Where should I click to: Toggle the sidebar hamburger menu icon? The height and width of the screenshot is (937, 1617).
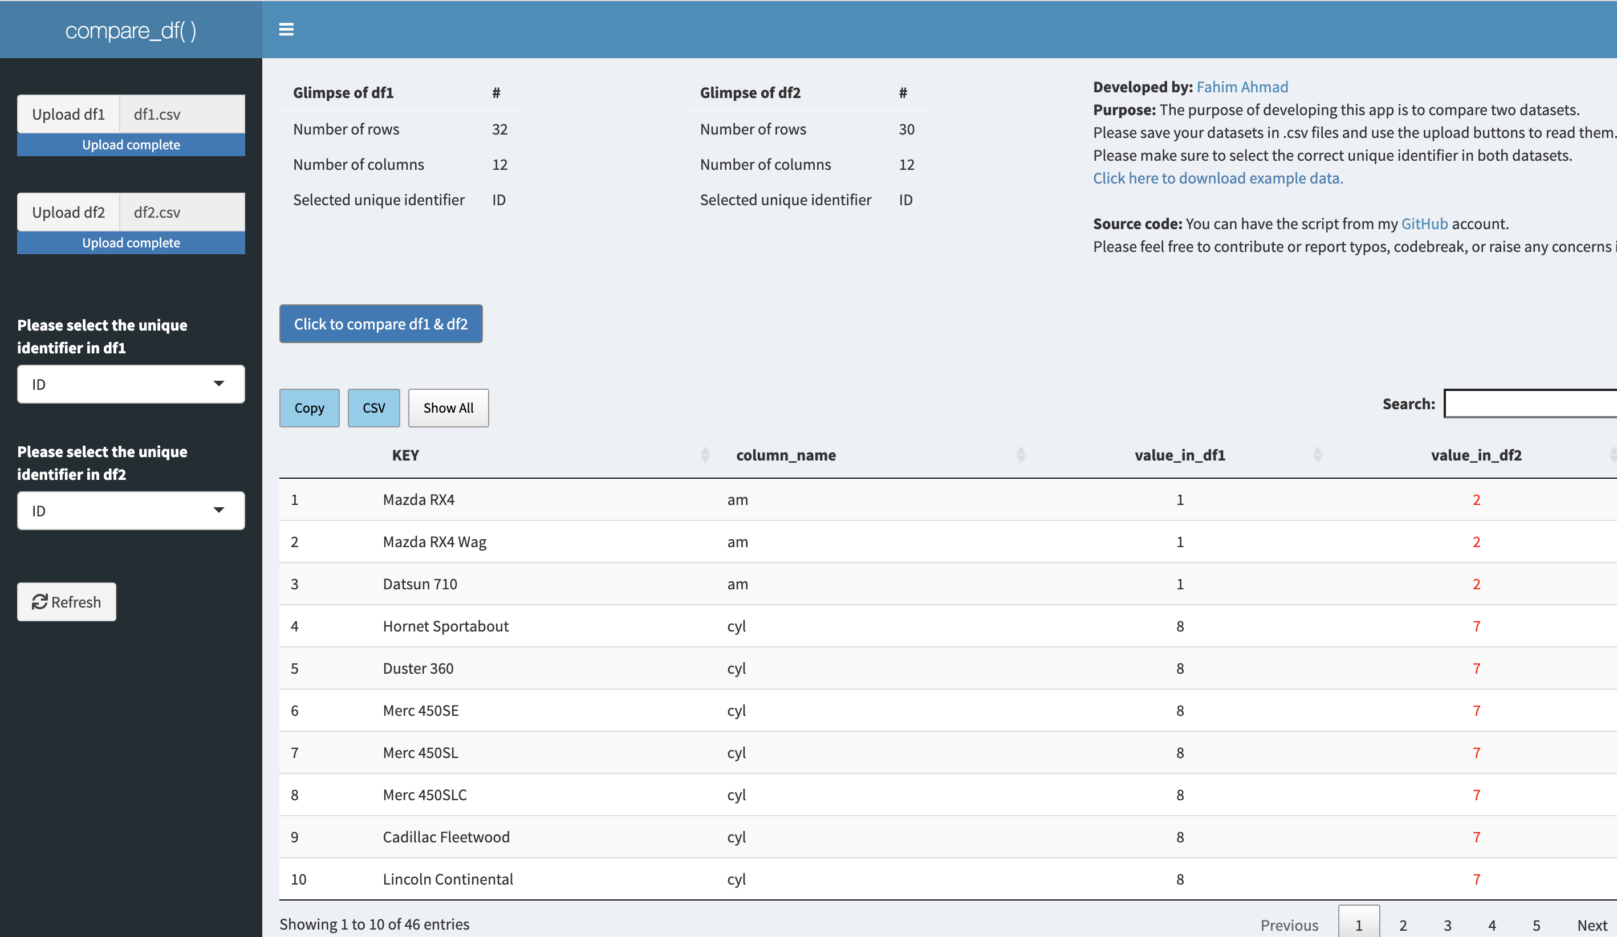click(286, 30)
